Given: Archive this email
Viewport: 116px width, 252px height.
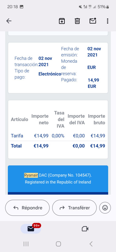Looking at the screenshot, I should pos(62,21).
